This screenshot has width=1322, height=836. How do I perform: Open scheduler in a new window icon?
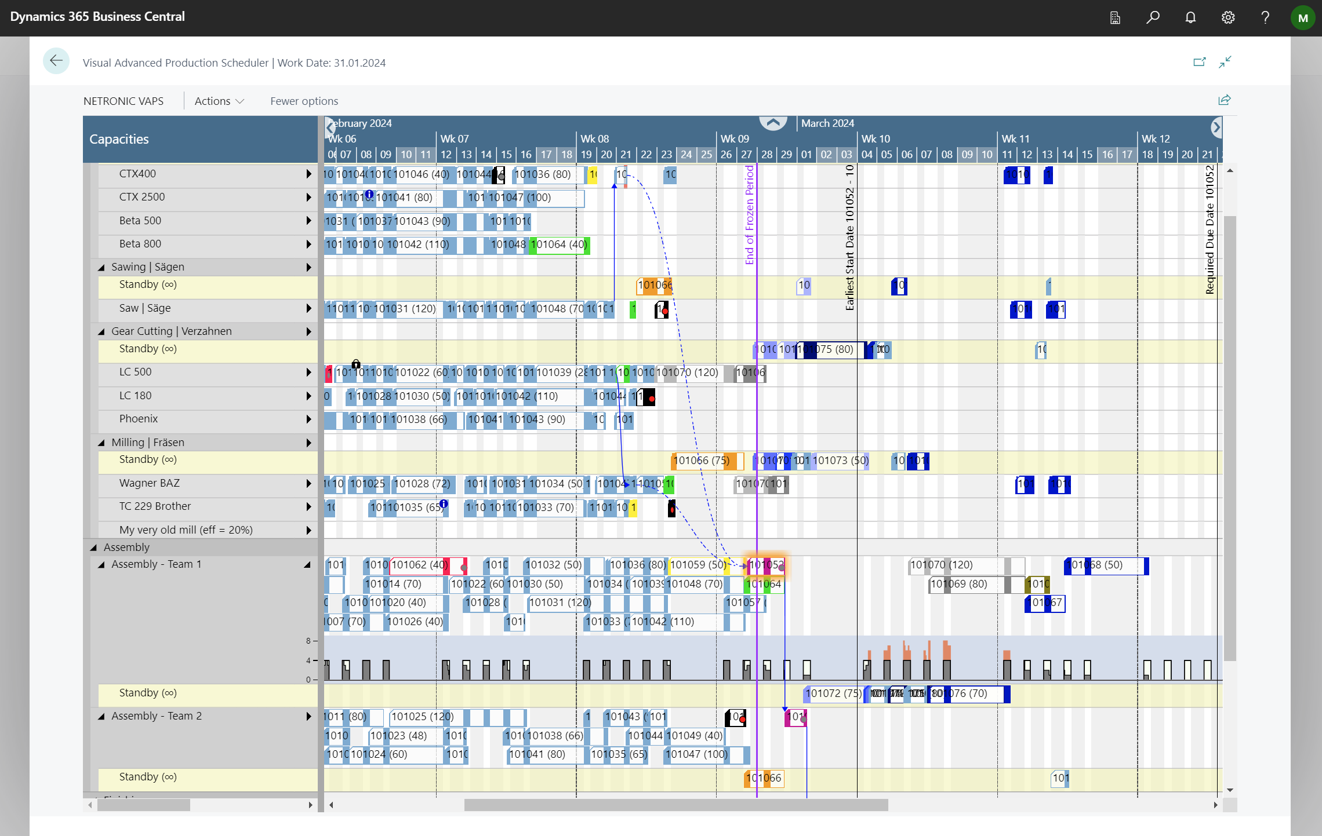click(x=1200, y=62)
